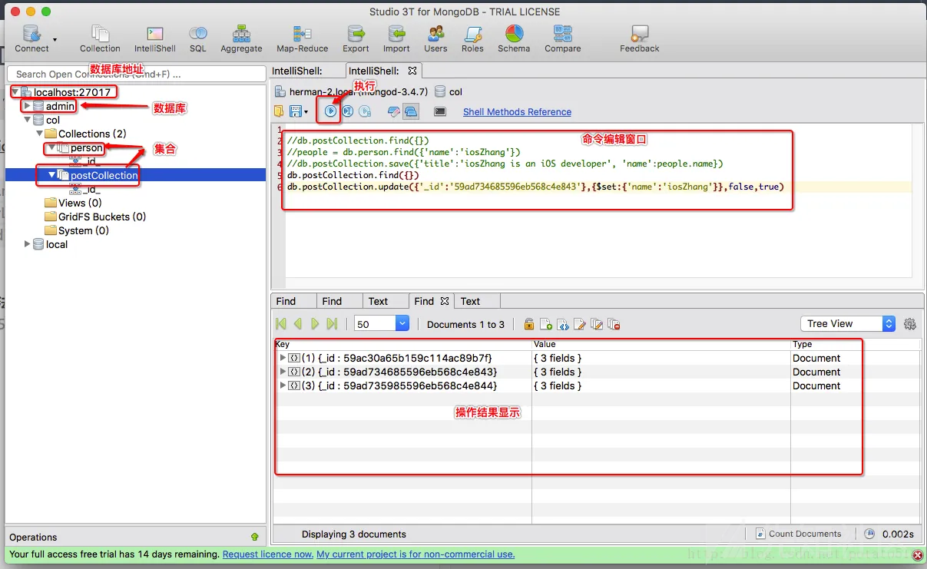Close the active Find result tab
Screen dimensions: 927x569
(x=444, y=301)
